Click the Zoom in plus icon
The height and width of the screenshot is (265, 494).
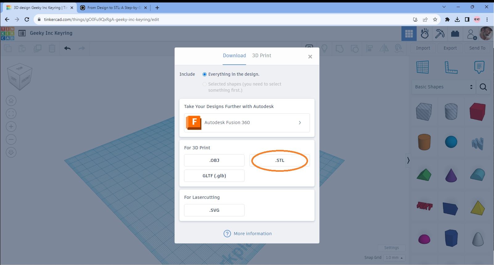tap(11, 126)
